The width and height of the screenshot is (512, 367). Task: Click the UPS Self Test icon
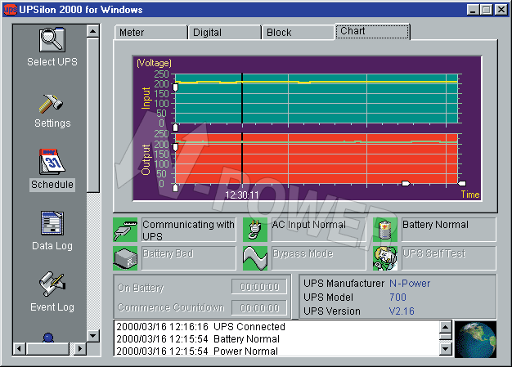(x=386, y=258)
